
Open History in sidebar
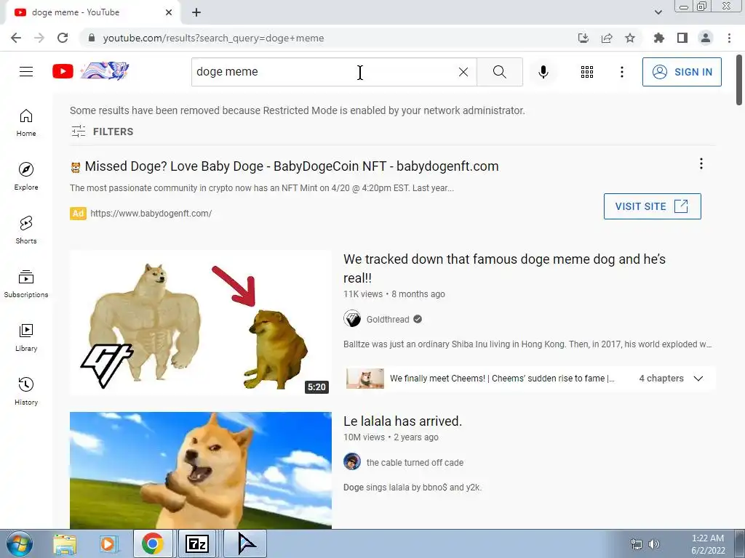click(26, 392)
